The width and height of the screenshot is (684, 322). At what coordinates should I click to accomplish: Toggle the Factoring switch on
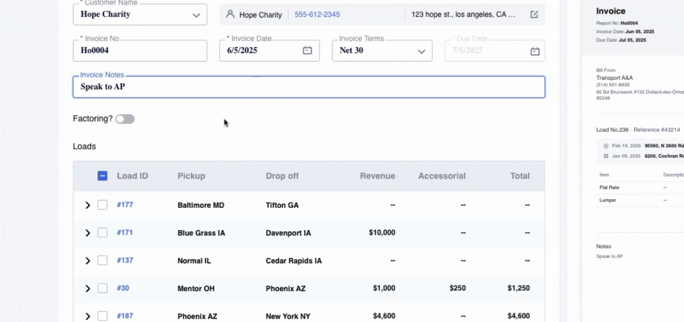(125, 119)
